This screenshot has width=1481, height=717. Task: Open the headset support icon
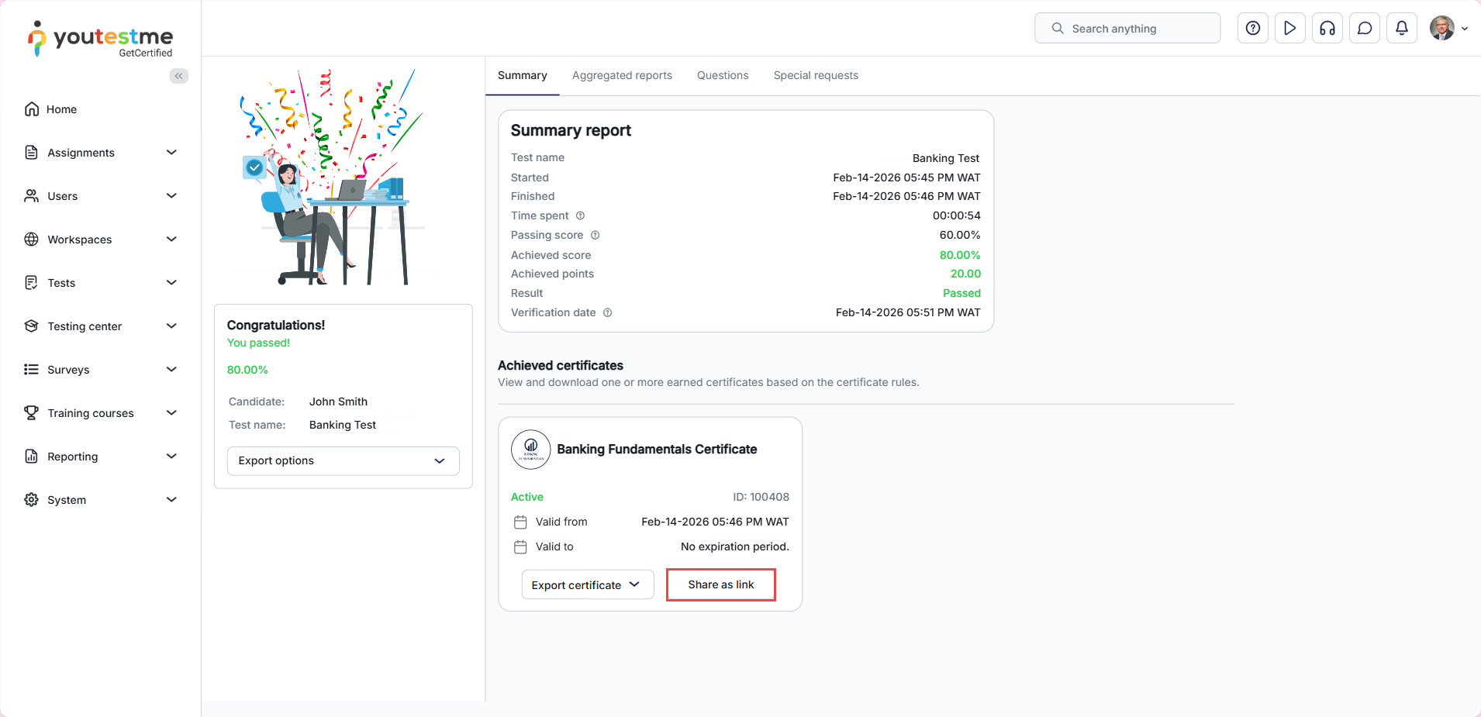[1327, 29]
